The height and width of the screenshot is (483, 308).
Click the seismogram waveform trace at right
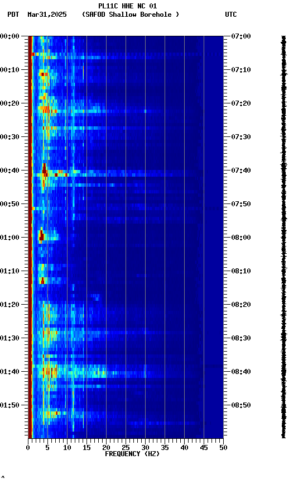point(283,237)
